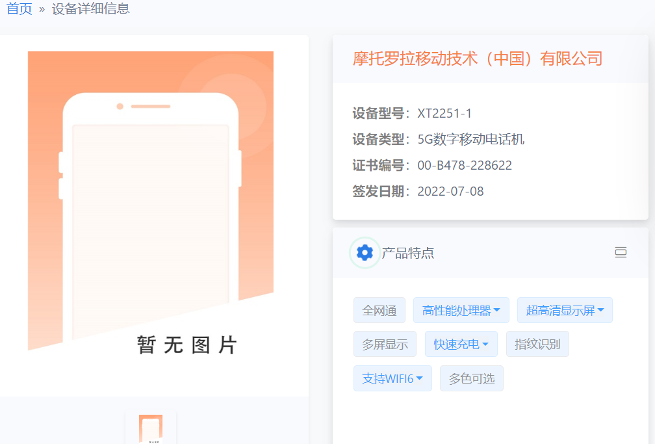
Task: Click the 摩托罗拉移动技术（中国）有限公司 company title
Action: [x=478, y=59]
